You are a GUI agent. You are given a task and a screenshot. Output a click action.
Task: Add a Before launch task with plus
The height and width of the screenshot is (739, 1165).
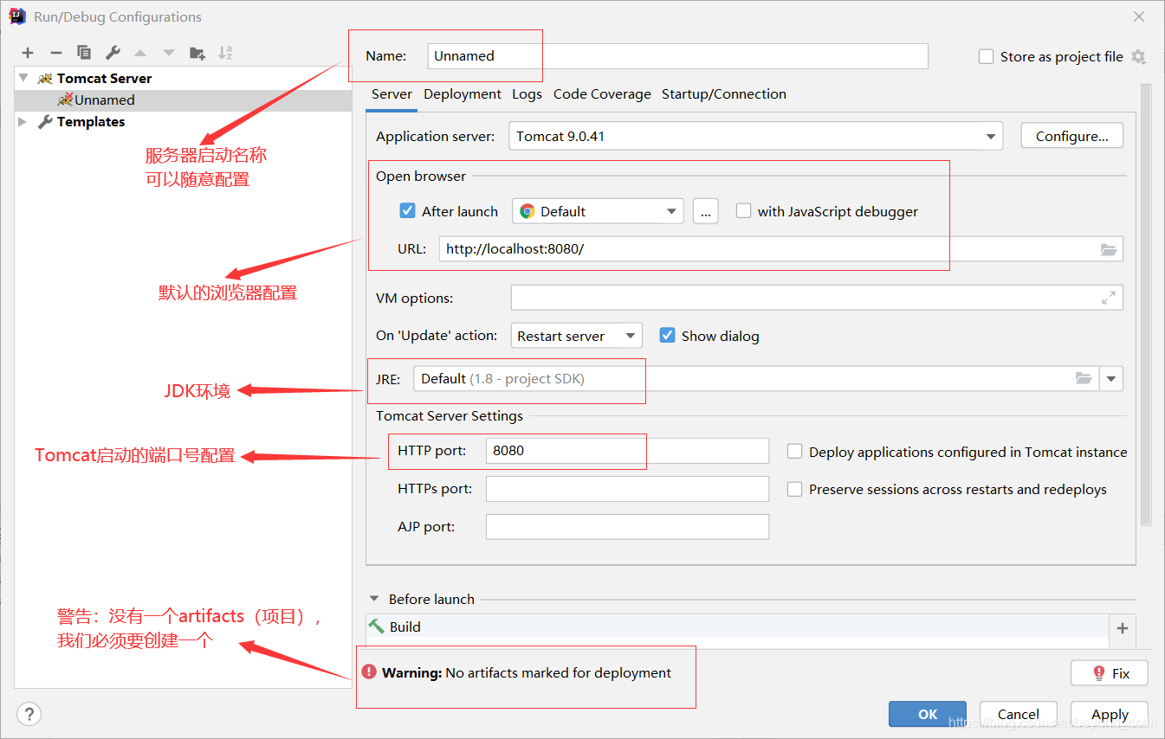point(1123,628)
